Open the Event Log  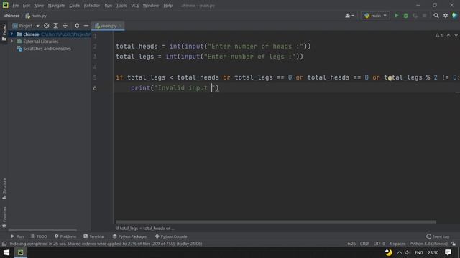coord(438,236)
